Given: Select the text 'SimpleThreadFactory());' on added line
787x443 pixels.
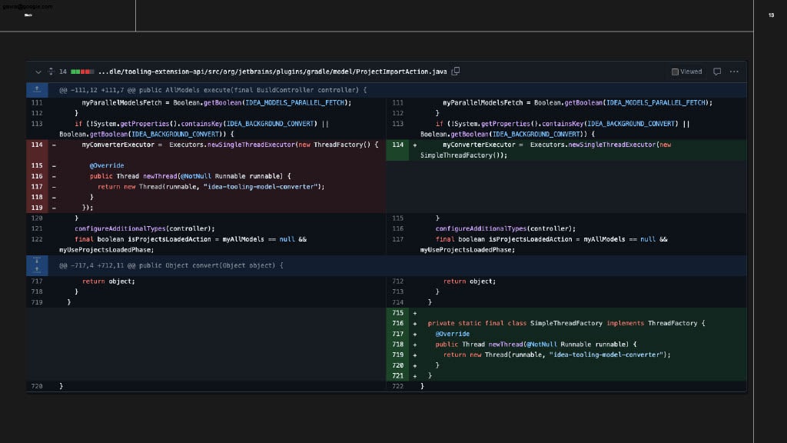Looking at the screenshot, I should [463, 155].
